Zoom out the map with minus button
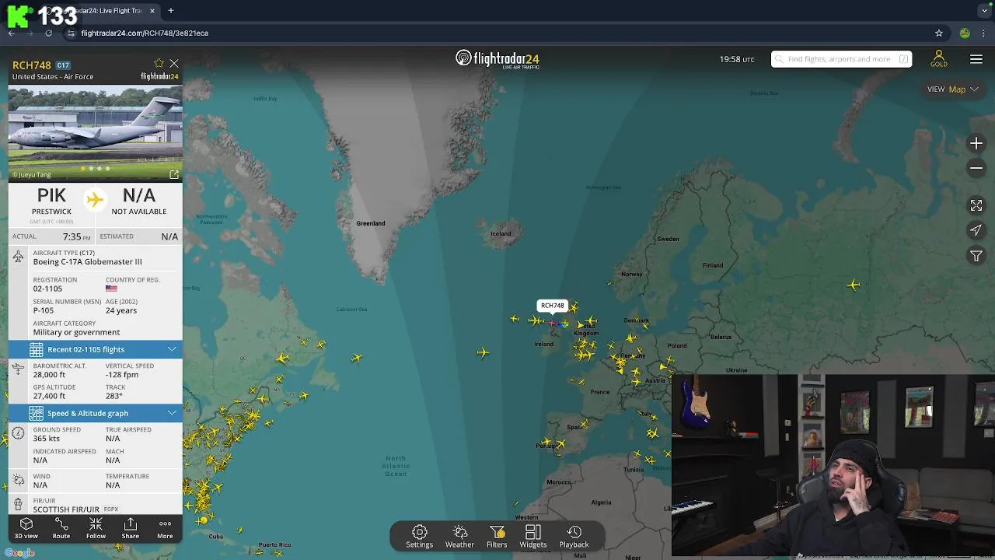Screen dimensions: 995x560 (x=976, y=168)
